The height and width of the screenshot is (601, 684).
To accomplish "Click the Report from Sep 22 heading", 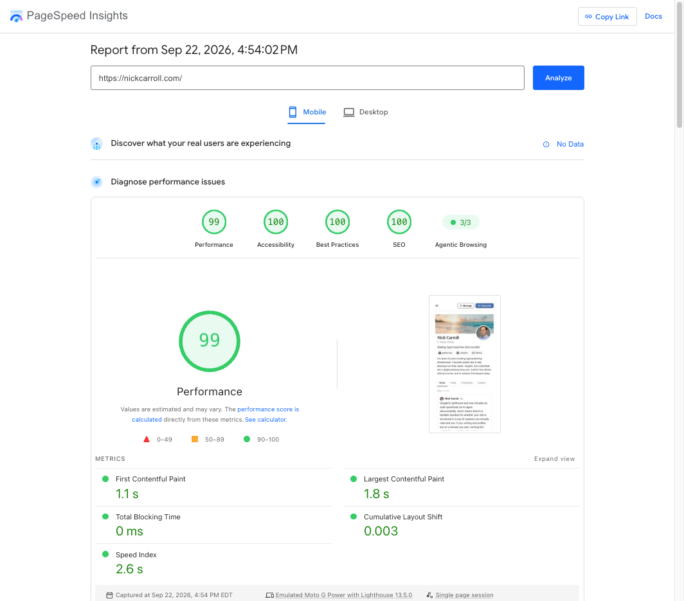I will [194, 49].
